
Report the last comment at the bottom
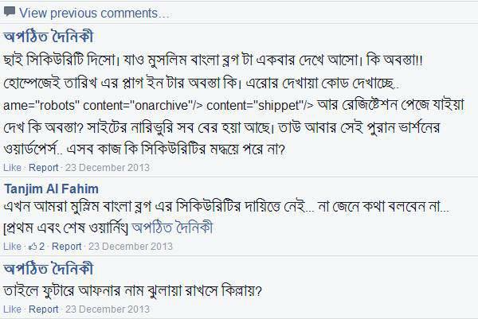point(43,307)
